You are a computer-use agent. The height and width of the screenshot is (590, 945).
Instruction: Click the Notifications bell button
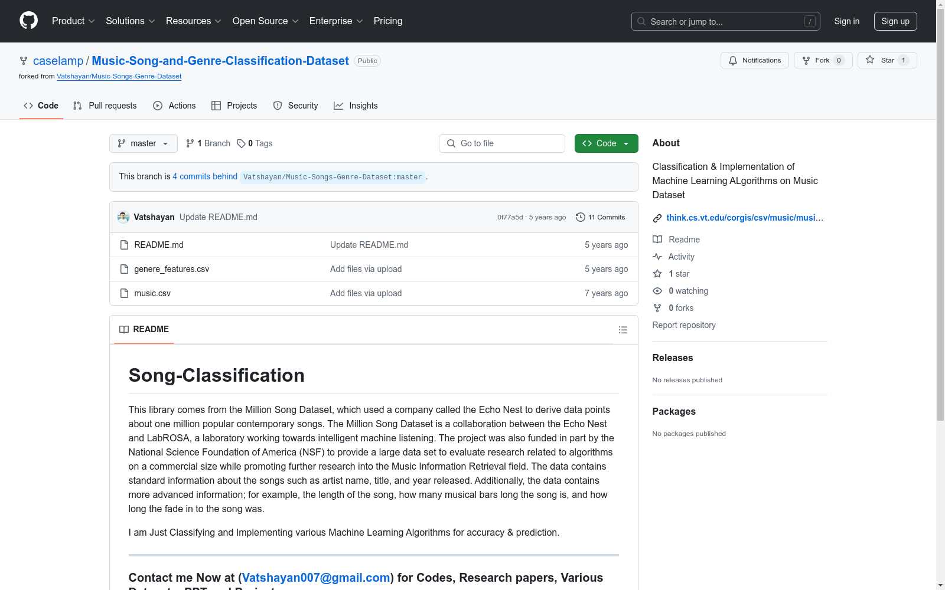coord(754,60)
